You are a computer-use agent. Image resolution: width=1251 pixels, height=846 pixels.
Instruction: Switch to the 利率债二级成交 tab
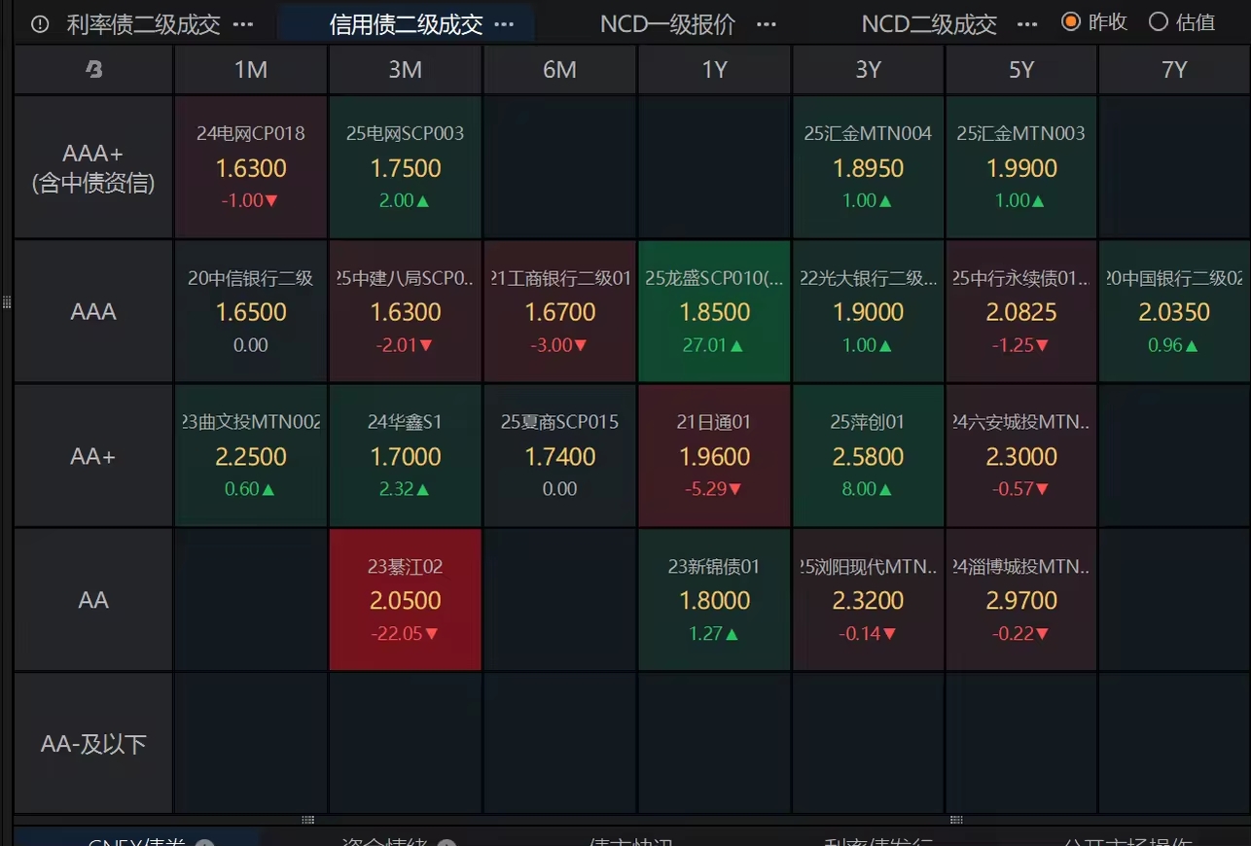click(x=144, y=24)
